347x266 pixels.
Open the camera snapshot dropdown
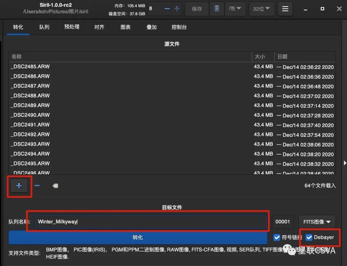(235, 9)
